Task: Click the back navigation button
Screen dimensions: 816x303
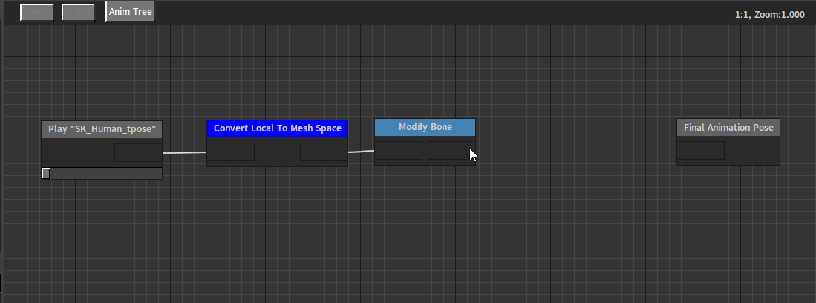Action: [x=36, y=13]
